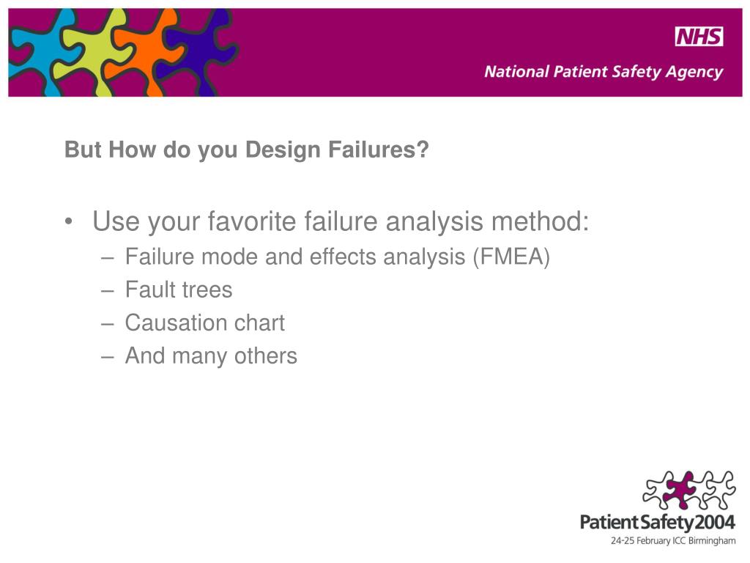Click the Patient Safety 2004 puzzle logo
This screenshot has width=750, height=563.
[688, 489]
